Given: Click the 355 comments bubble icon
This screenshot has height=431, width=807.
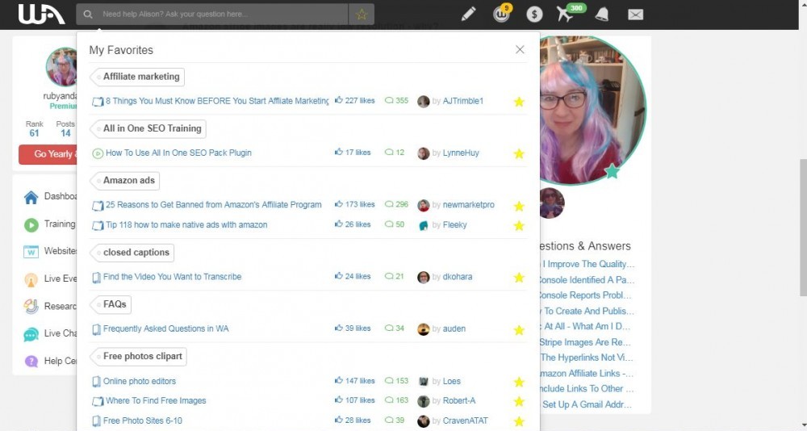Looking at the screenshot, I should coord(389,101).
